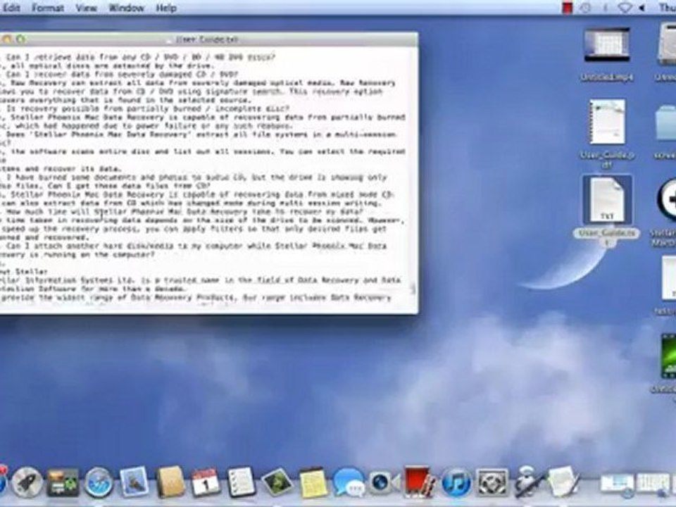Click the green zoom button of TextEdit window
The height and width of the screenshot is (507, 676).
tap(20, 39)
